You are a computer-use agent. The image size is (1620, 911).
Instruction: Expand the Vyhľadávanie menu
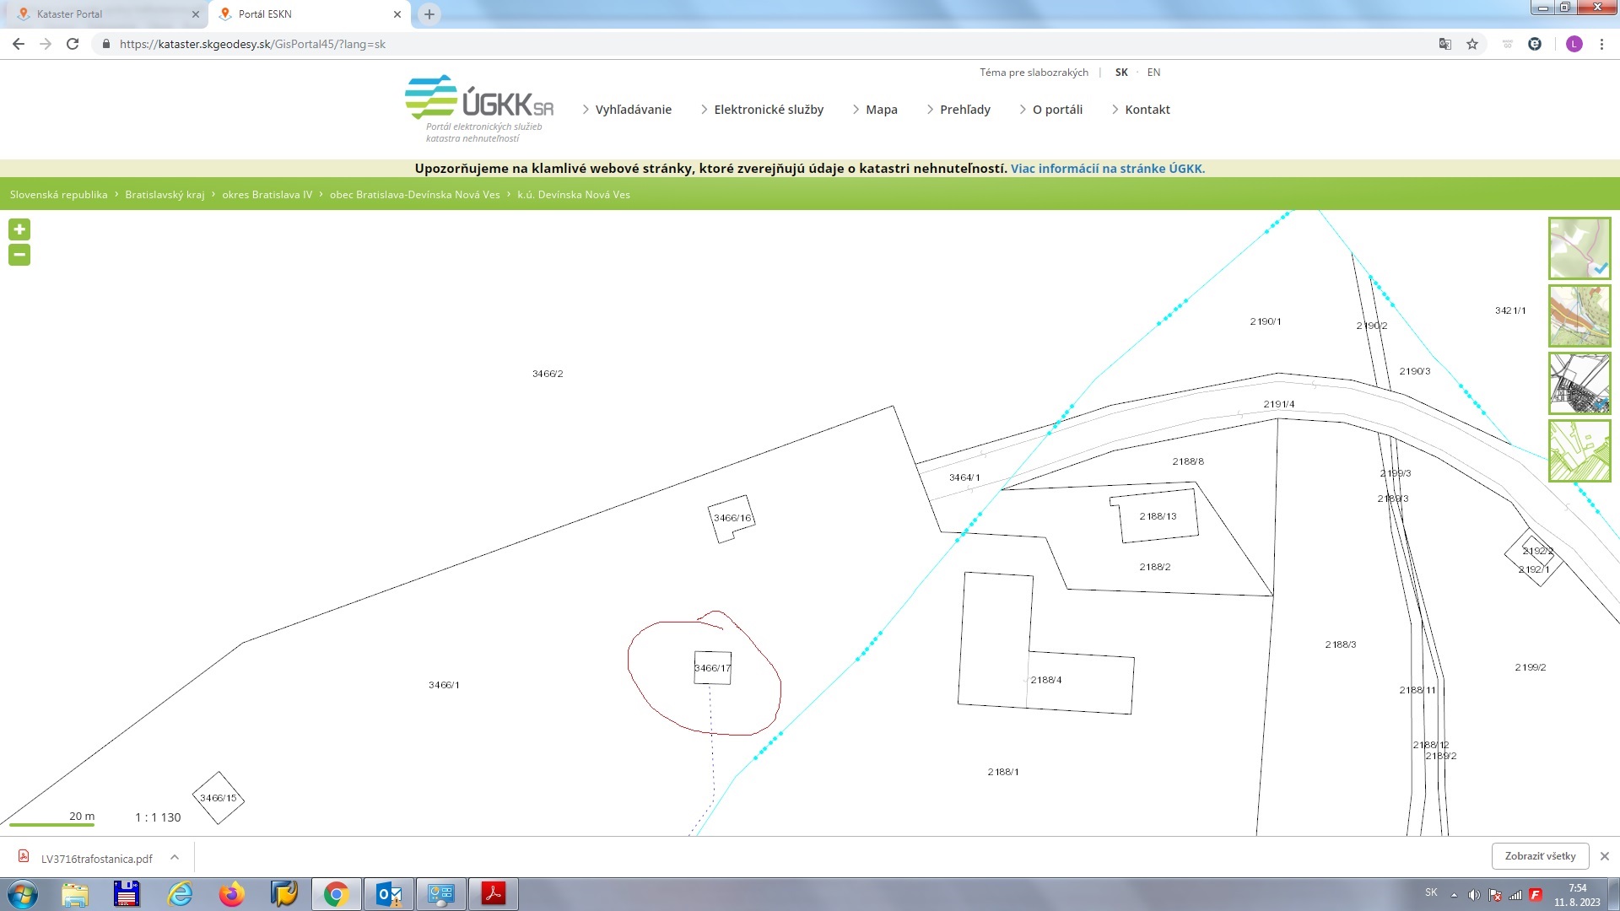pyautogui.click(x=633, y=110)
